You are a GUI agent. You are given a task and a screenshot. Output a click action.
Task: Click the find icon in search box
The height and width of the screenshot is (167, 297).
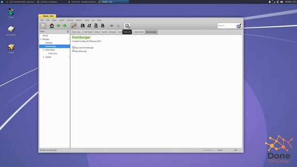click(239, 26)
